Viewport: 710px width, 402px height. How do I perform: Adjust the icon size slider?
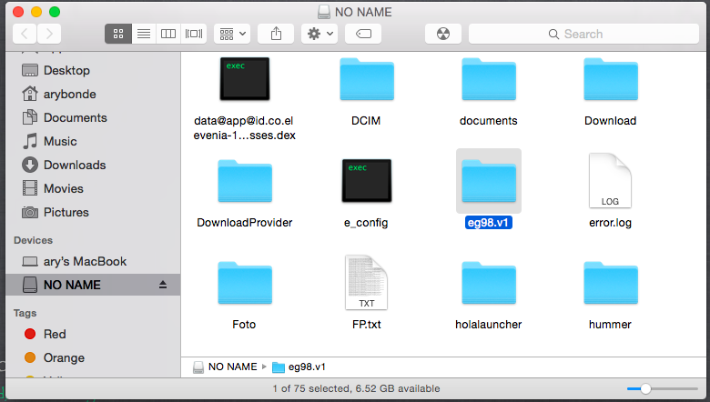(x=645, y=388)
